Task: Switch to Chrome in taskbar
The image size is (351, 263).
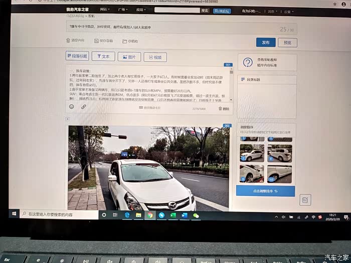Action: pyautogui.click(x=150, y=215)
